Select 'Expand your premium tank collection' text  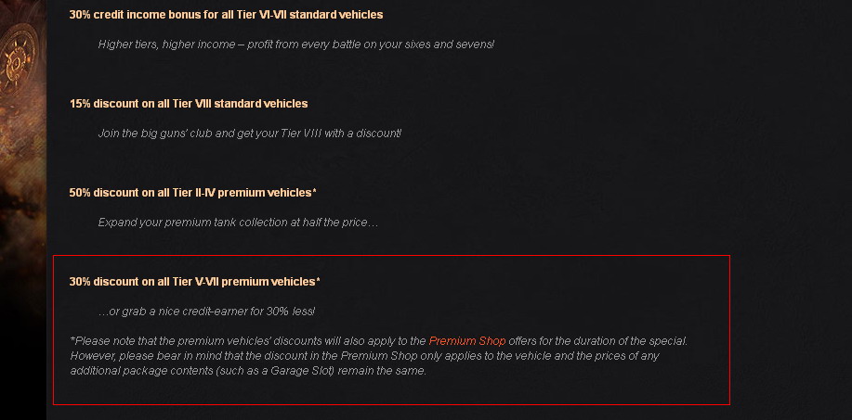[x=238, y=223]
